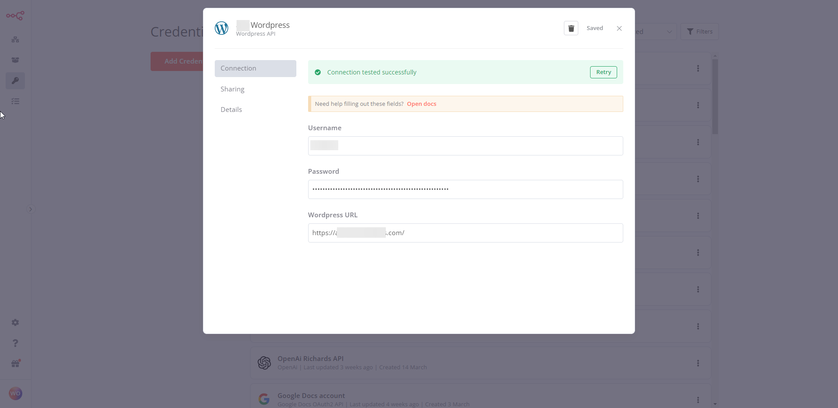The height and width of the screenshot is (408, 838).
Task: Open the Executions list icon
Action: click(x=15, y=101)
